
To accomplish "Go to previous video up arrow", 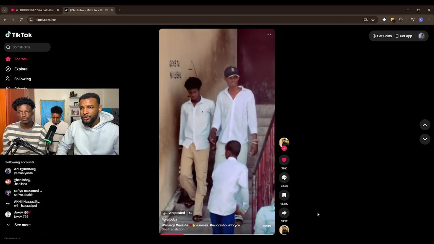I will pyautogui.click(x=425, y=125).
